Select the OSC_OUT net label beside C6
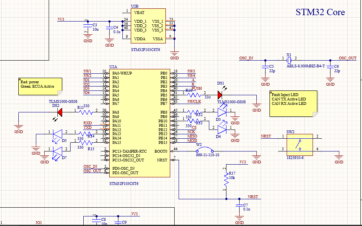Image resolution: width=362 pixels, height=226 pixels. pos(348,58)
